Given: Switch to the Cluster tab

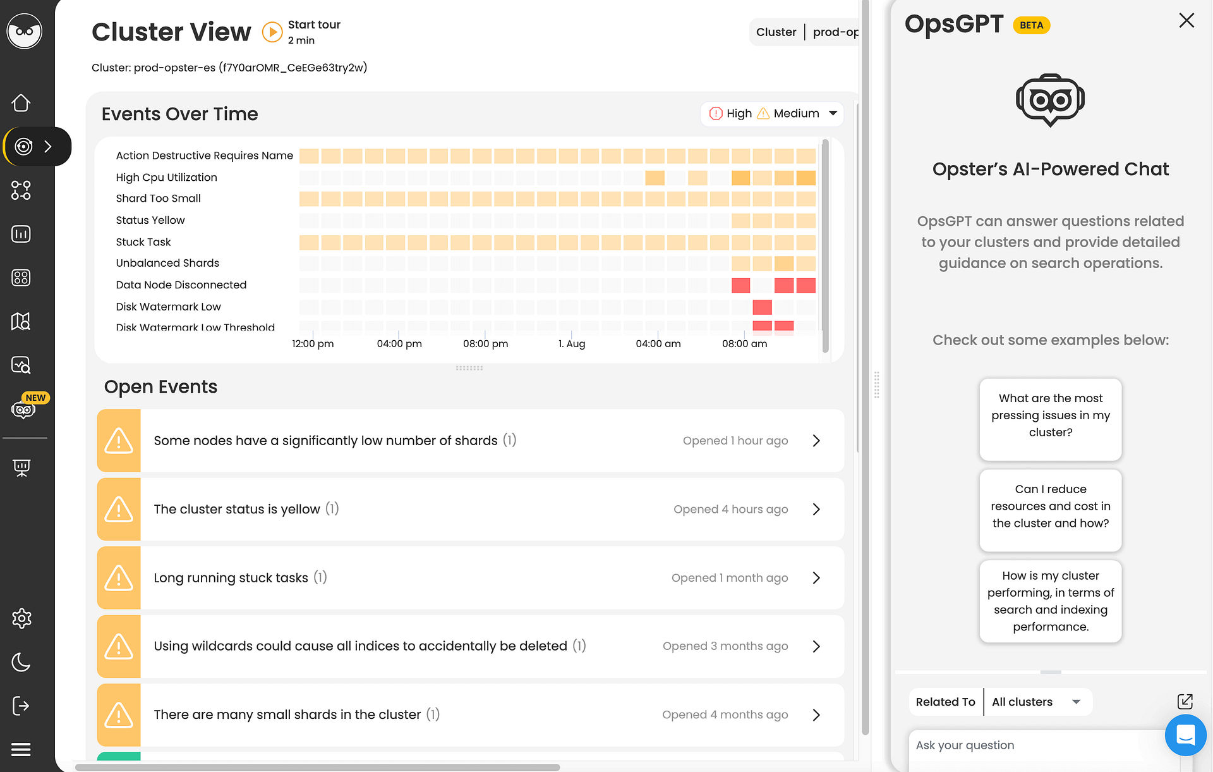Looking at the screenshot, I should click(776, 32).
